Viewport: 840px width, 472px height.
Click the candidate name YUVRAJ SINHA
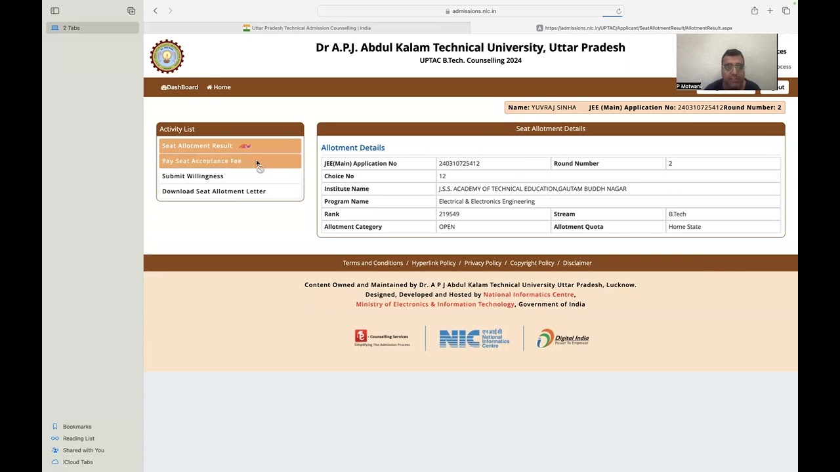click(x=554, y=108)
